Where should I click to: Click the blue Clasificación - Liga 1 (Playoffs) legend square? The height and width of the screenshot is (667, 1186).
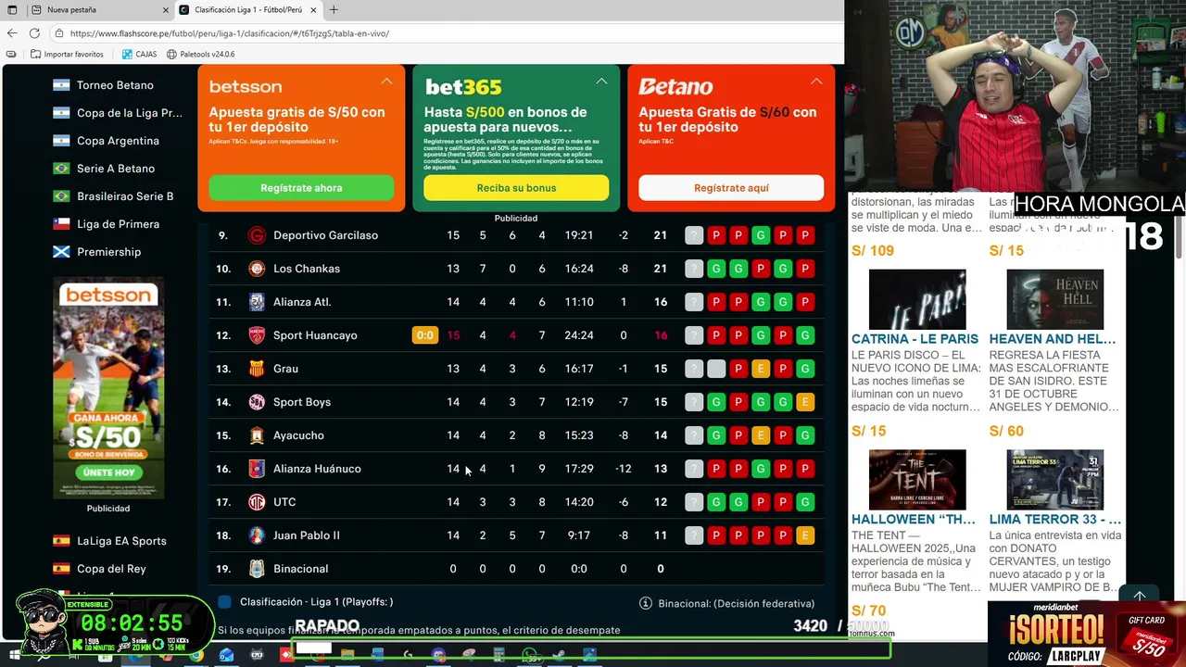(224, 602)
